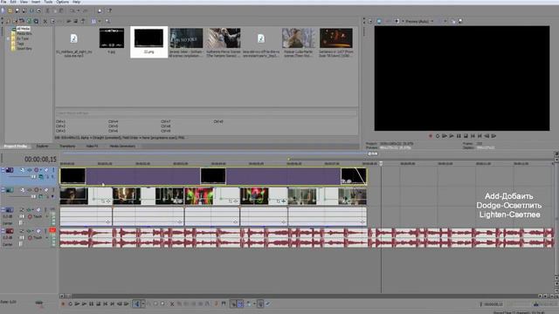559x314 pixels.
Task: Open the Edit menu
Action: pos(13,2)
